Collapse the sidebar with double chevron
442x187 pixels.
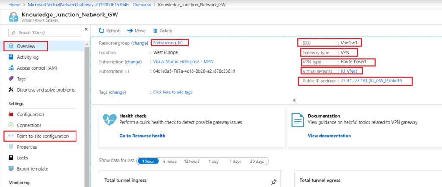point(86,29)
